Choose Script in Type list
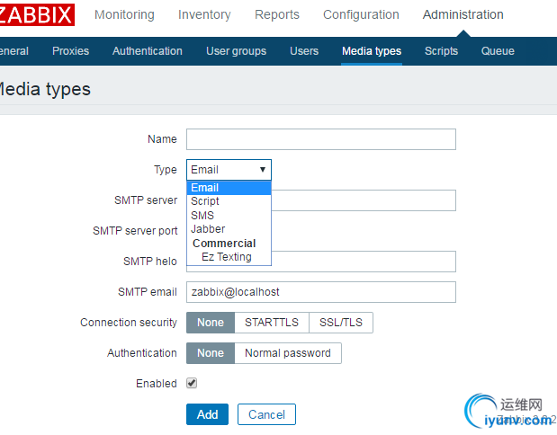557x435 pixels. tap(229, 201)
